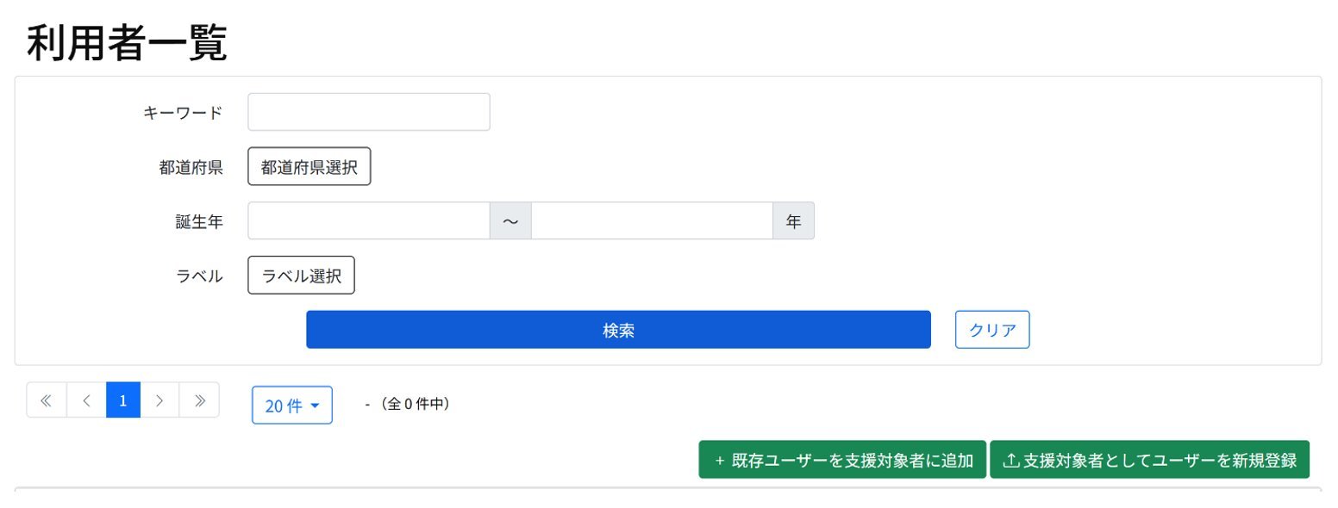
Task: Click the blue 検索 search button
Action: tap(618, 330)
